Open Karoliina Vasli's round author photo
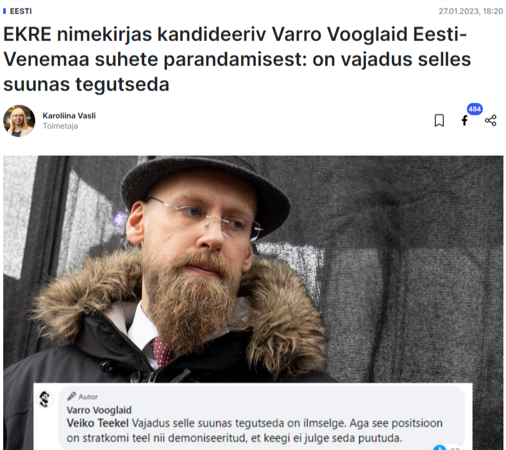The image size is (506, 450). (19, 121)
